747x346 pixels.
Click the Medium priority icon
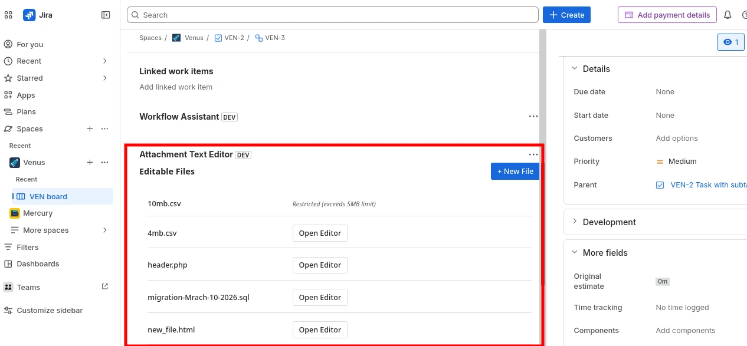click(660, 162)
